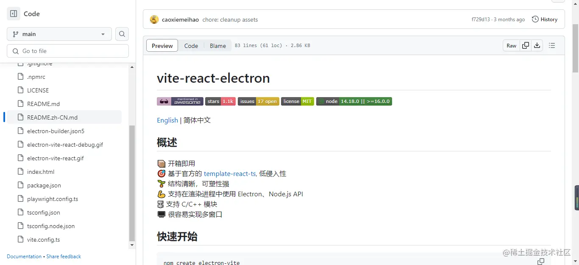579x265 pixels.
Task: Focus the Go to file field
Action: click(x=68, y=51)
